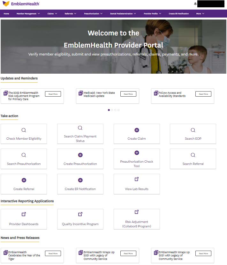Click the View Lab Results external-link icon
The image size is (227, 265).
pyautogui.click(x=137, y=179)
